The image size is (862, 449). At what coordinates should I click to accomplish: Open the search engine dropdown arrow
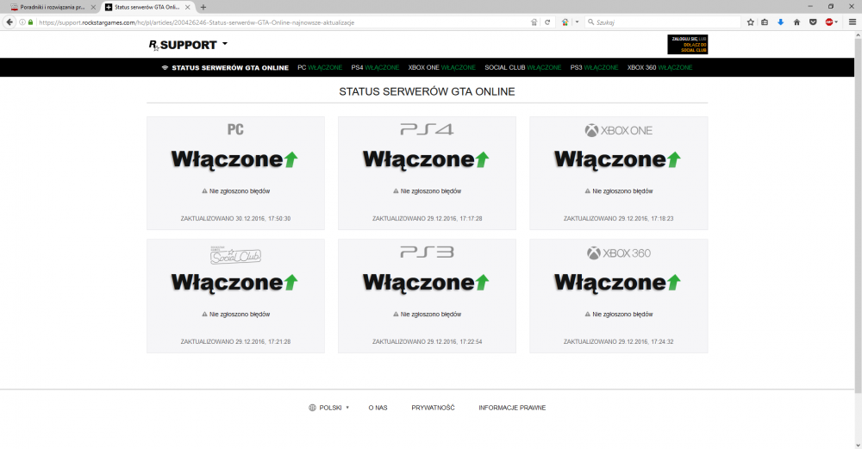coord(577,22)
